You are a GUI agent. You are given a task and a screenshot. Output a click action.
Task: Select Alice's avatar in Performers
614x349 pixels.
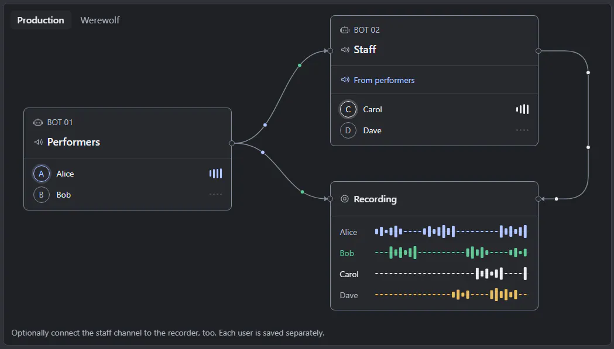pyautogui.click(x=41, y=174)
